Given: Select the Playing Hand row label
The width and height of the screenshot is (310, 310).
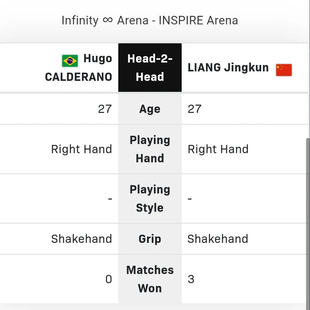Looking at the screenshot, I should click(x=150, y=149).
